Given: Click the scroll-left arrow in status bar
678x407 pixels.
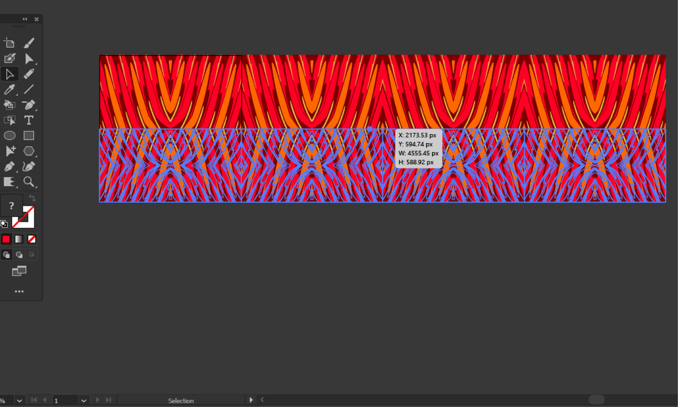Looking at the screenshot, I should pyautogui.click(x=262, y=400).
